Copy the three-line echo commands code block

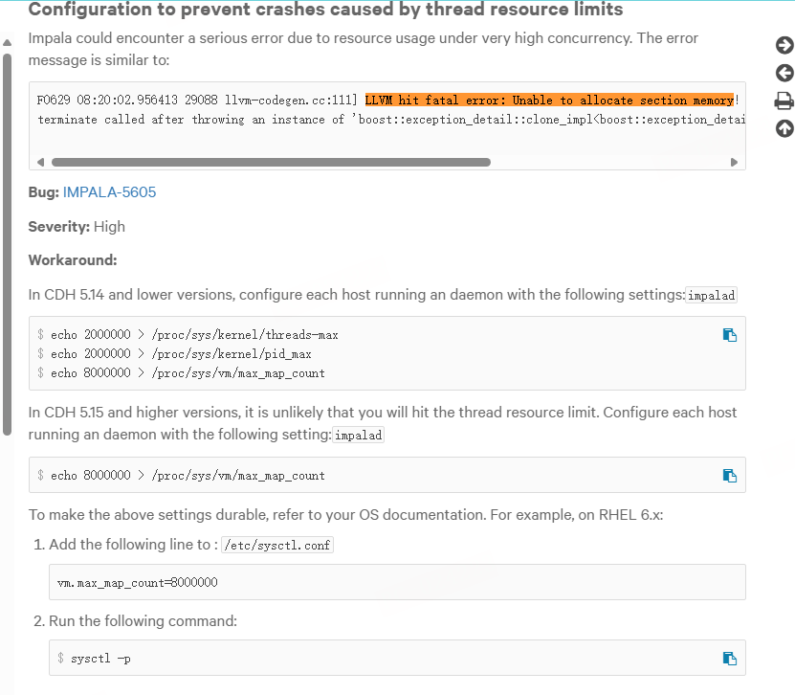coord(729,335)
